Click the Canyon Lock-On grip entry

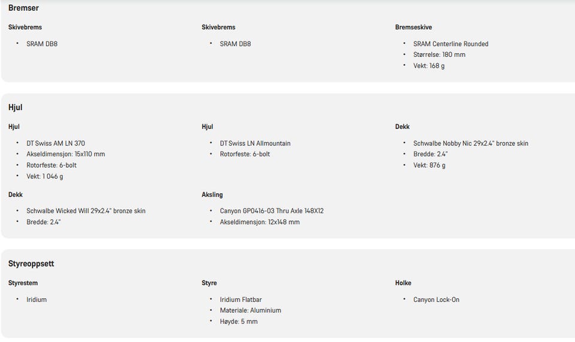[x=436, y=299]
